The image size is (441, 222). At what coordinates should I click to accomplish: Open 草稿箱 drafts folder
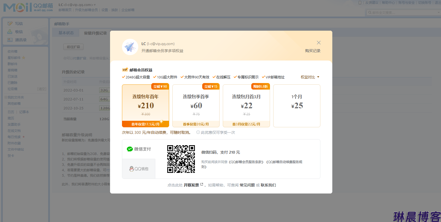(12, 70)
